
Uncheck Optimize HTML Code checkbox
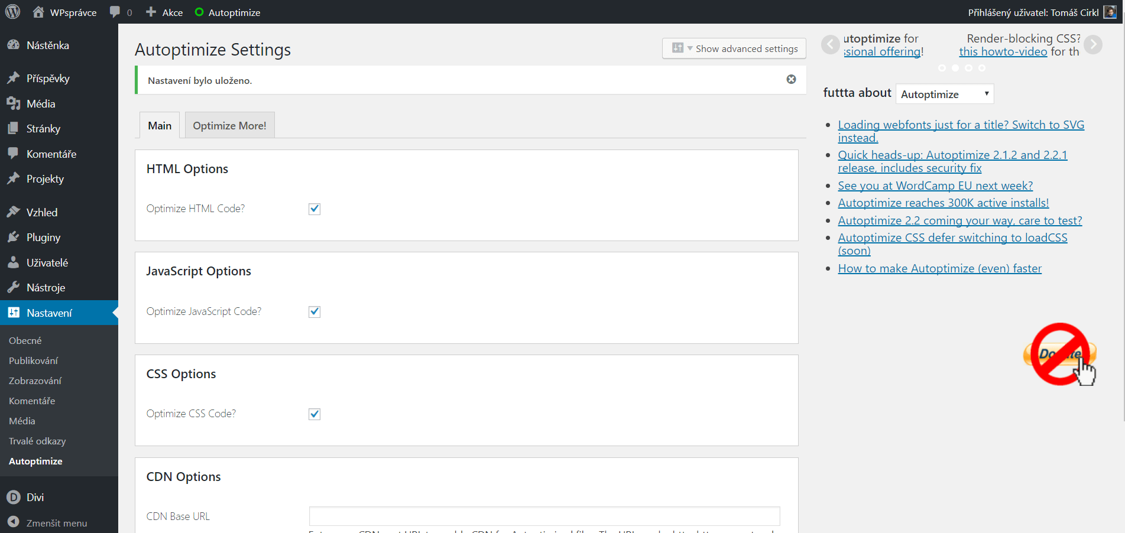click(x=315, y=209)
